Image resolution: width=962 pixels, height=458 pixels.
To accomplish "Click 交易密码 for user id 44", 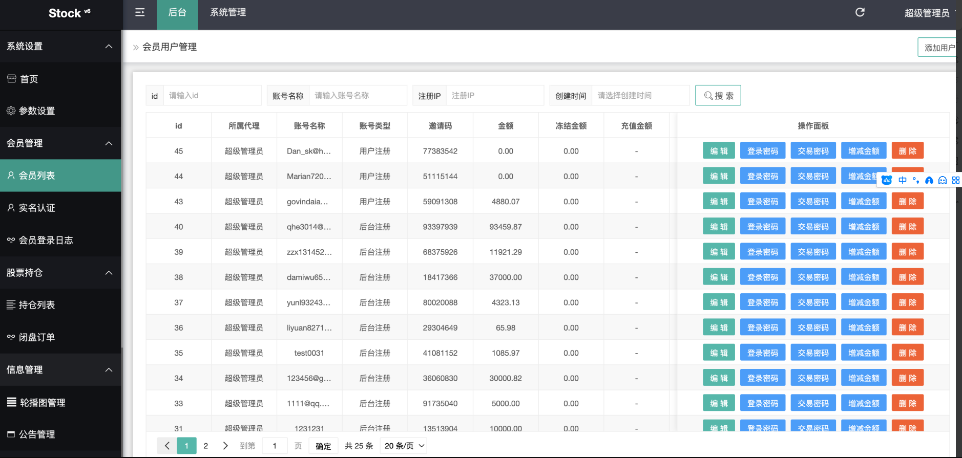I will [x=813, y=176].
